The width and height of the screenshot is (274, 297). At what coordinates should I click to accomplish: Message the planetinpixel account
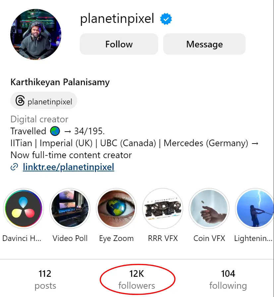204,44
